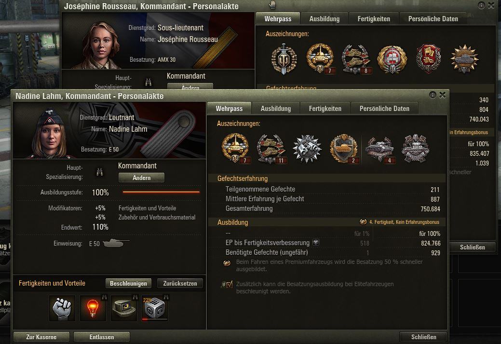Open Persönliche Daten tab in Joséphine's file

433,18
